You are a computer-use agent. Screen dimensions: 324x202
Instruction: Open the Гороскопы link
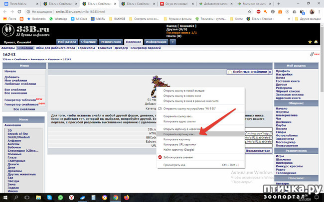86,48
